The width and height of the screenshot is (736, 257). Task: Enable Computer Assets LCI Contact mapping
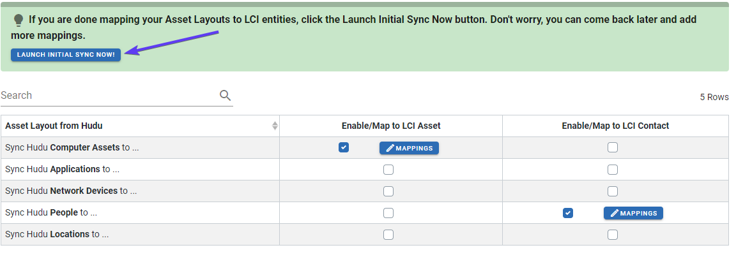[x=613, y=148]
